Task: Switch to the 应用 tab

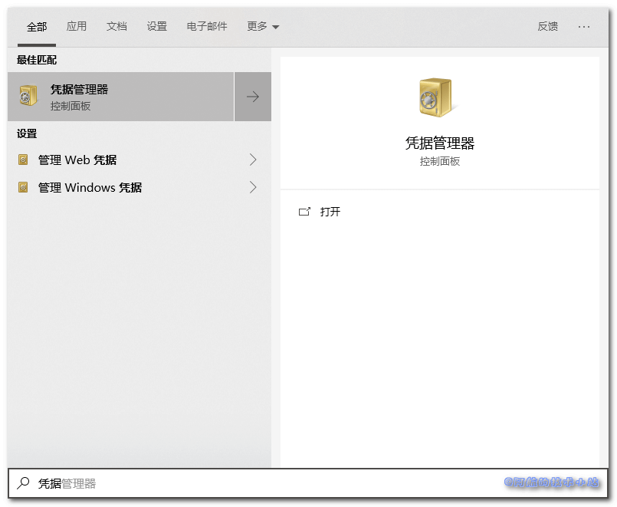Action: coord(77,26)
